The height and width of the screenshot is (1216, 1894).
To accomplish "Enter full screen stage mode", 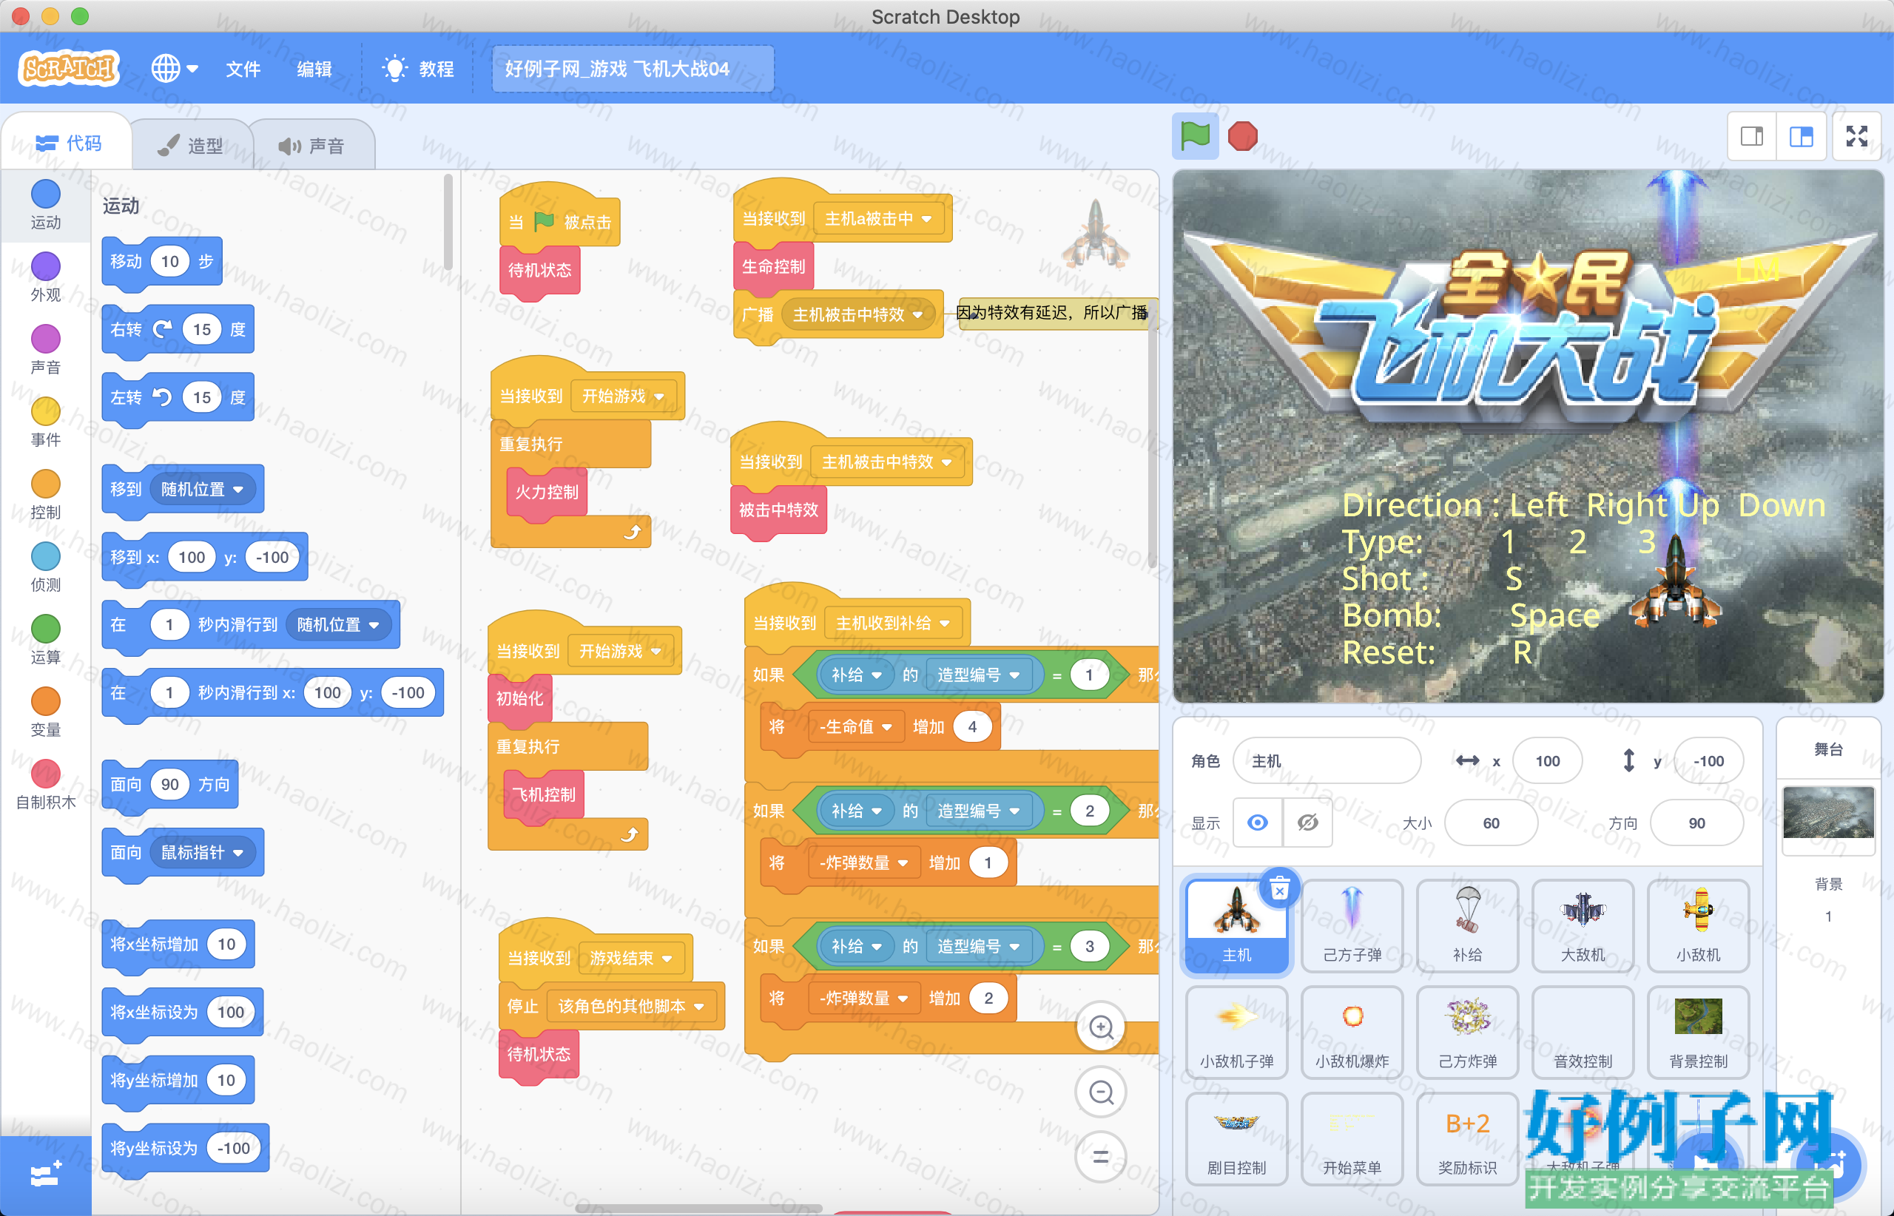I will point(1857,137).
